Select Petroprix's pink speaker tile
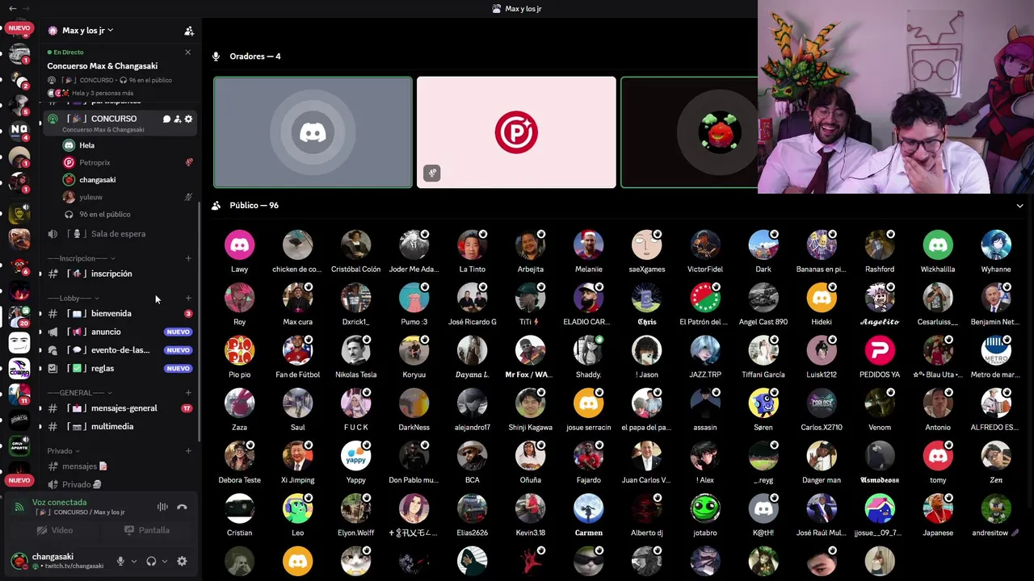 tap(516, 132)
